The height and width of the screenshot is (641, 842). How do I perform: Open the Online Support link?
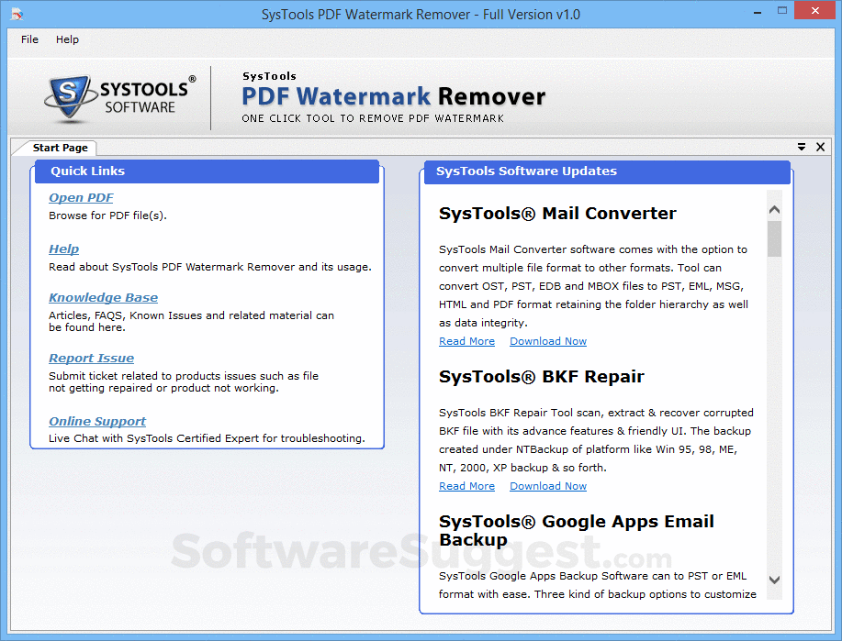97,421
